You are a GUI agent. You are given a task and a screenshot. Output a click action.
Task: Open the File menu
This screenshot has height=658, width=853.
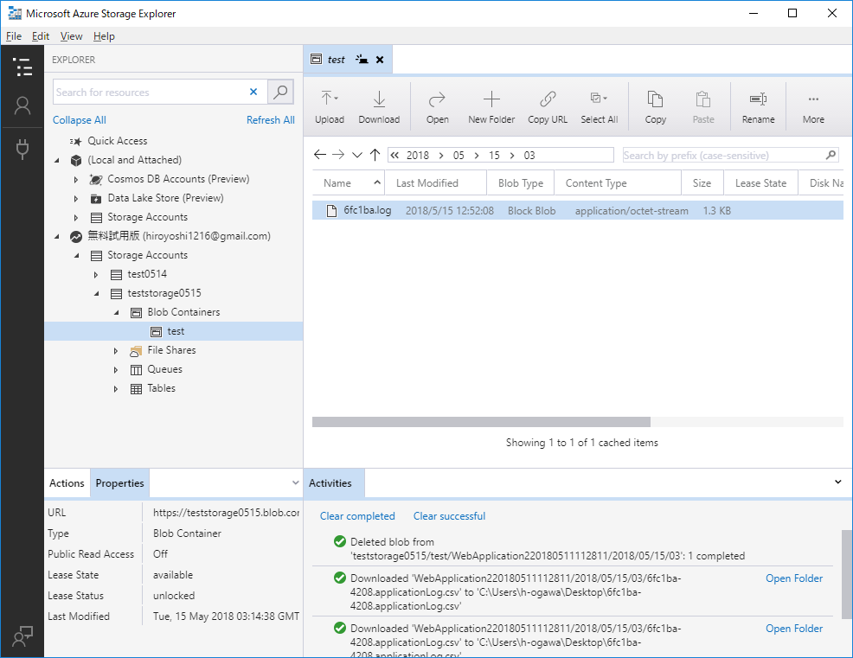pos(14,36)
